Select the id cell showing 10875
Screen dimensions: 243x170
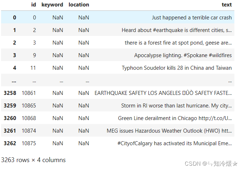point(29,143)
